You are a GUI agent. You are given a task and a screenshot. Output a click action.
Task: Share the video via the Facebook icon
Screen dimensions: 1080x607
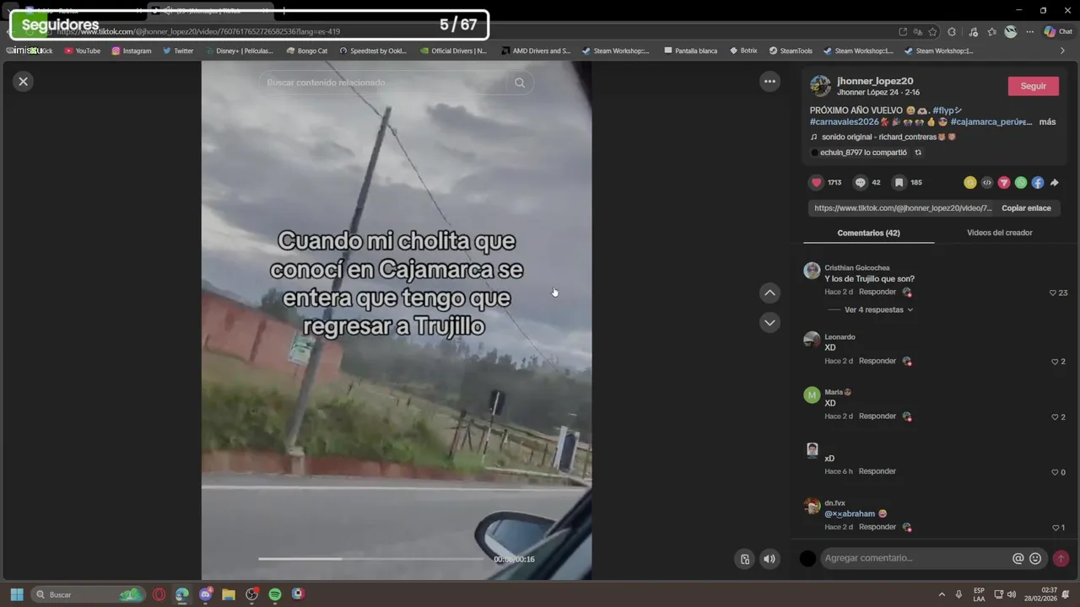[x=1038, y=182]
